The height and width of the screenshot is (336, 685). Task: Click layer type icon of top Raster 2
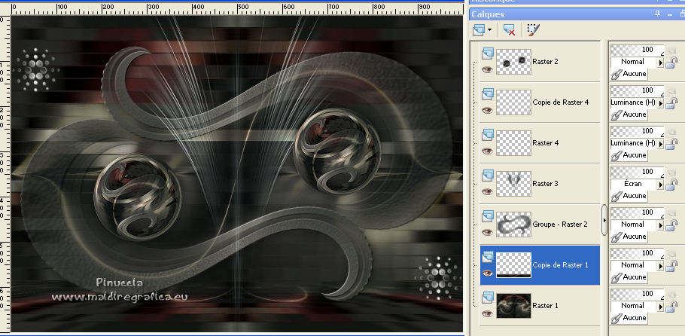488,53
